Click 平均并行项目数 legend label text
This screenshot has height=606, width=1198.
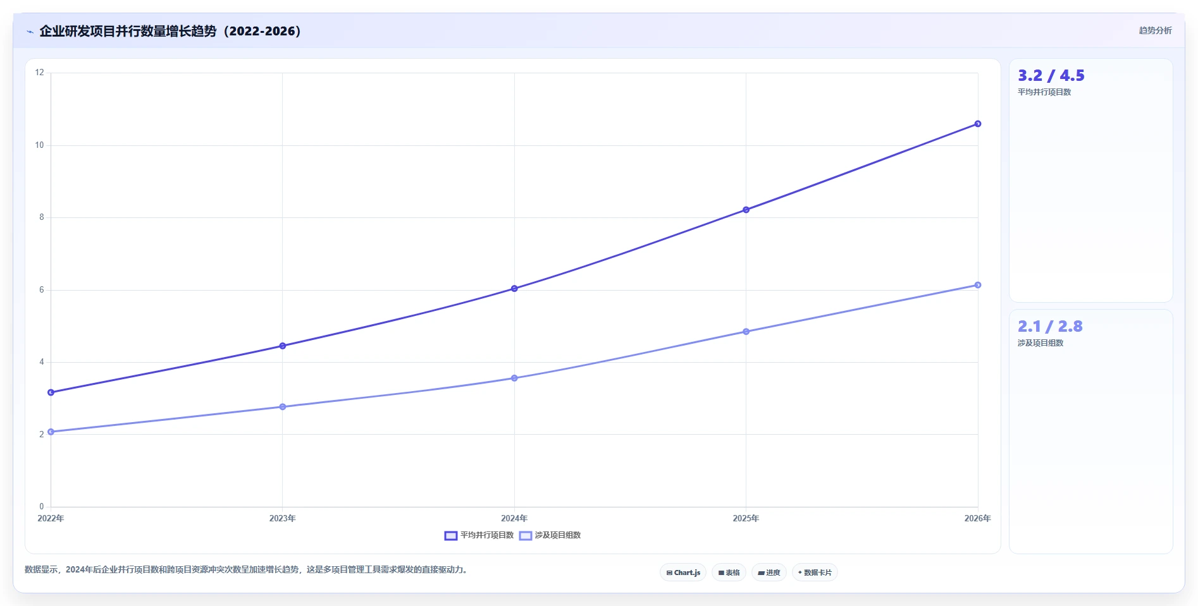pos(487,535)
